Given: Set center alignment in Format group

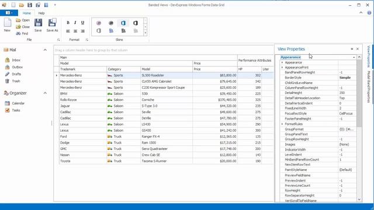Looking at the screenshot, I should point(75,31).
